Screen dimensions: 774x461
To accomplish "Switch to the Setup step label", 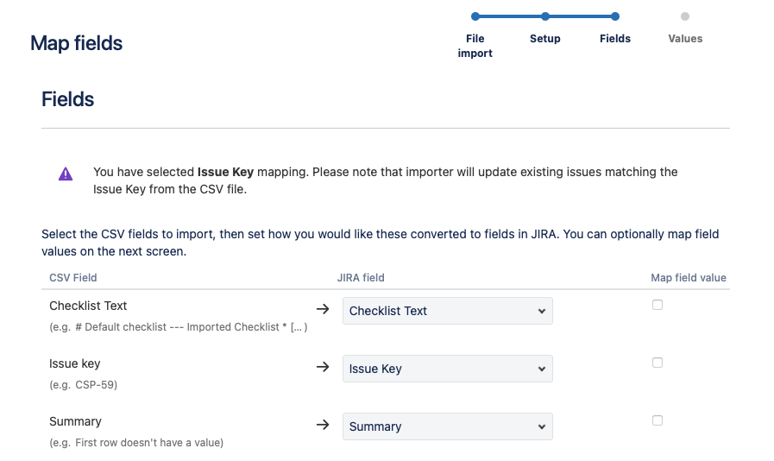I will [x=545, y=39].
